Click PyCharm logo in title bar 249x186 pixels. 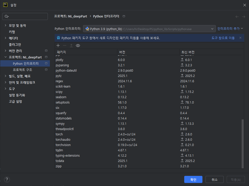5,5
